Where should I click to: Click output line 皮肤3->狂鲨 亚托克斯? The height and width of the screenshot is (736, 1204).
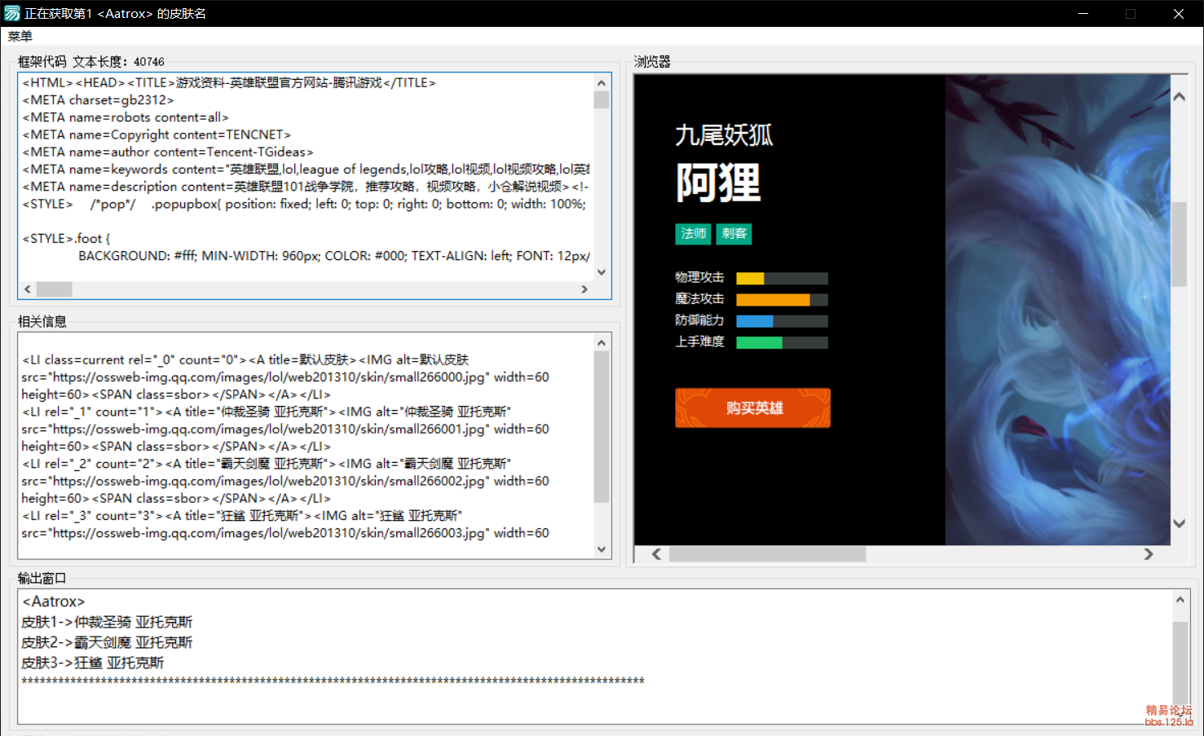[93, 663]
